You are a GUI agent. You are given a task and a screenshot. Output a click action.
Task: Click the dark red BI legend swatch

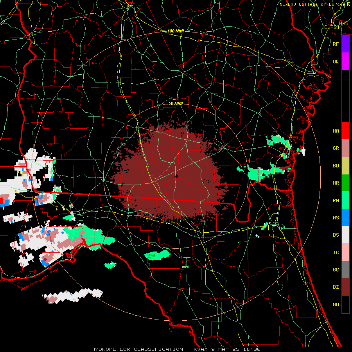(x=345, y=287)
